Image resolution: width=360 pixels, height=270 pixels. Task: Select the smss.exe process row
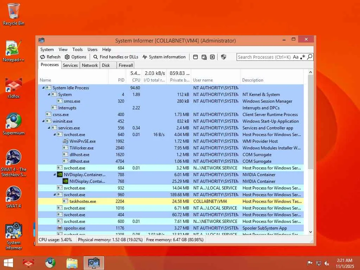tap(171, 101)
